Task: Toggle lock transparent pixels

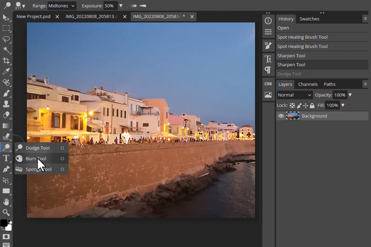Action: 292,106
